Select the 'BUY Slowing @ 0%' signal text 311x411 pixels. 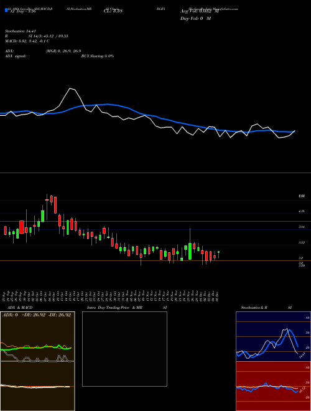(98, 56)
